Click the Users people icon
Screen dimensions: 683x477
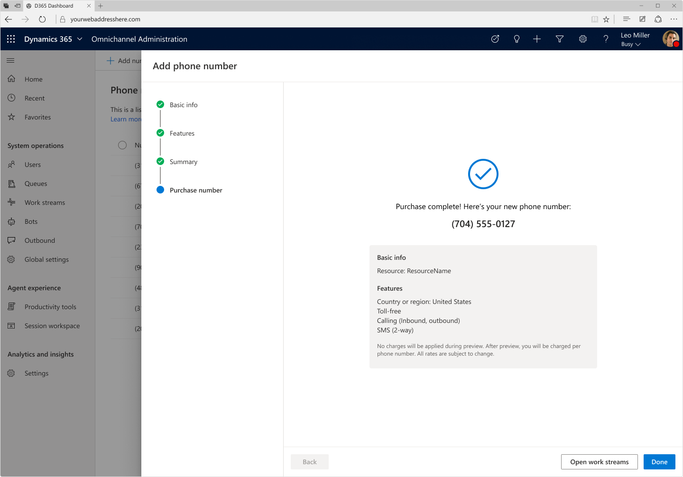click(11, 164)
